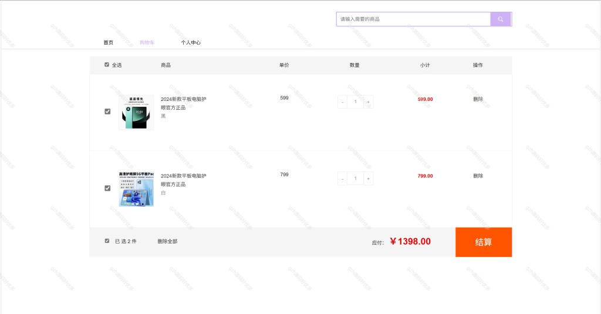Toggle the 已选 2 件 checkbox
Viewport: 601px width, 314px height.
coord(107,241)
